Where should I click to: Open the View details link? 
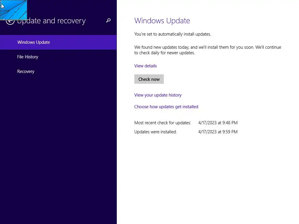tap(145, 66)
